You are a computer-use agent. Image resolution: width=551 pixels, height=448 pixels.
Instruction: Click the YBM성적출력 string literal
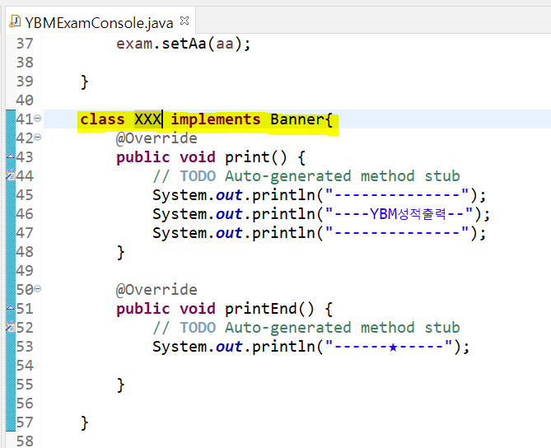coord(399,213)
